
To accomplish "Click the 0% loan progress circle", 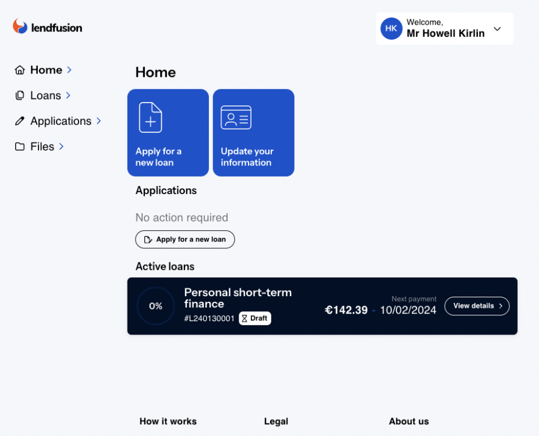I will click(155, 306).
